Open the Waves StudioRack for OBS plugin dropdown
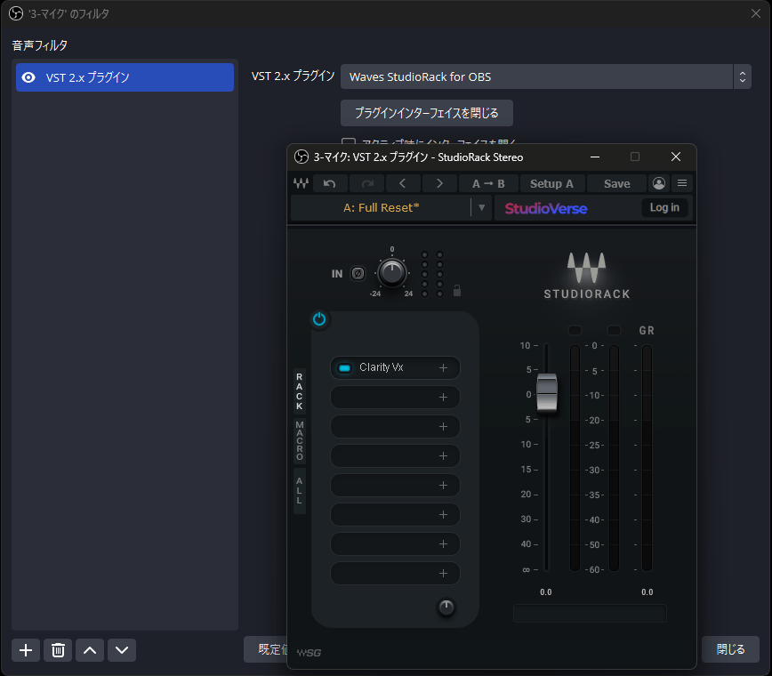772x676 pixels. (x=545, y=76)
